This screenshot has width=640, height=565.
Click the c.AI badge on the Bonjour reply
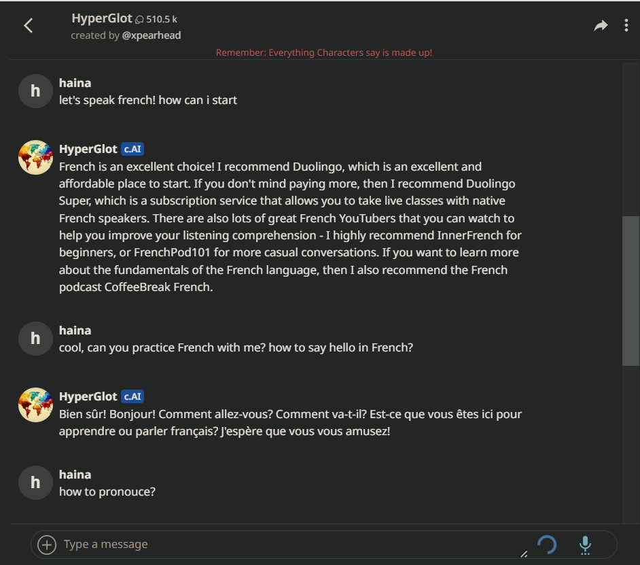coord(132,396)
